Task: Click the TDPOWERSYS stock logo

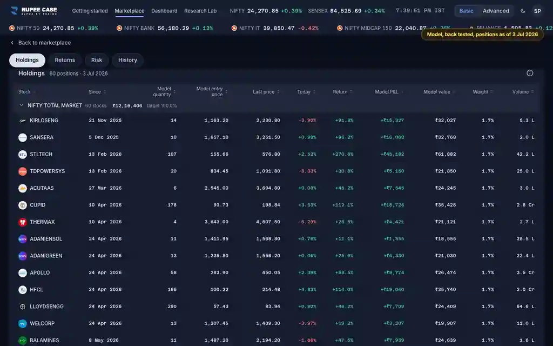Action: [23, 171]
